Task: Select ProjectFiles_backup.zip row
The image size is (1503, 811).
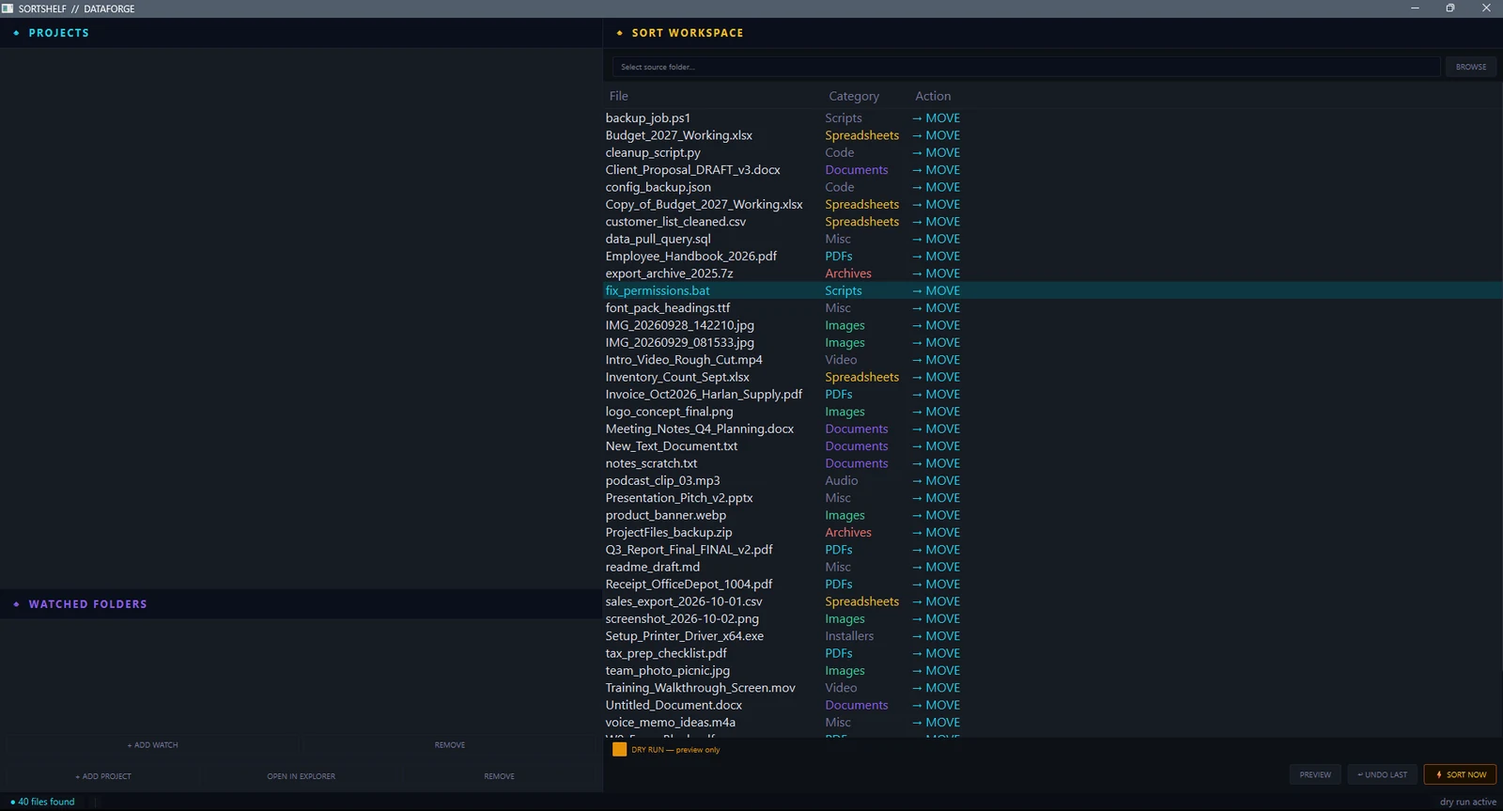Action: pos(1052,533)
